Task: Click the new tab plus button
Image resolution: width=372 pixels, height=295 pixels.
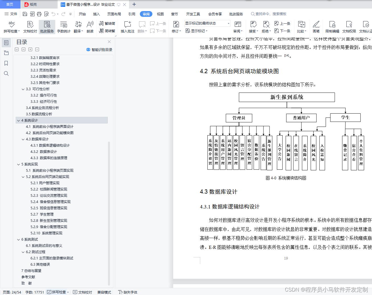Action: pos(134,4)
